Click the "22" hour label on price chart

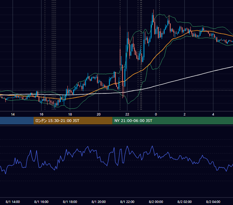tap(127, 114)
